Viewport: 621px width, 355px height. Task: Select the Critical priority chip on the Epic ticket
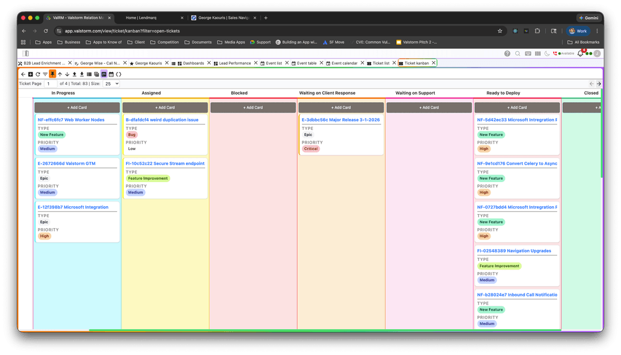[311, 148]
